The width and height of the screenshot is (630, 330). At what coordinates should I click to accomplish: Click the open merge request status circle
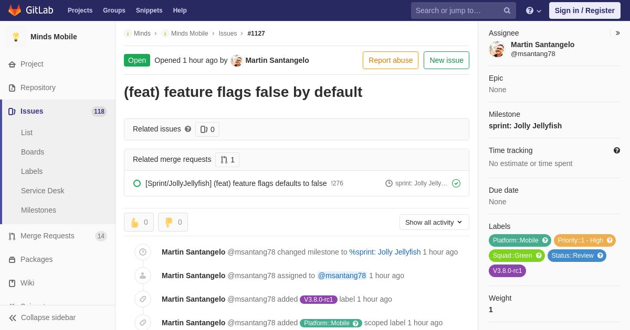(137, 183)
